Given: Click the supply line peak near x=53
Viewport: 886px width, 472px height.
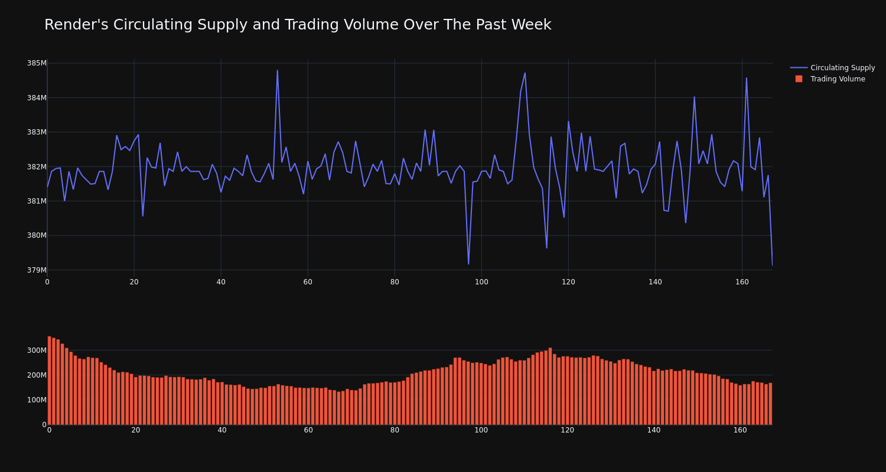Looking at the screenshot, I should click(x=277, y=71).
